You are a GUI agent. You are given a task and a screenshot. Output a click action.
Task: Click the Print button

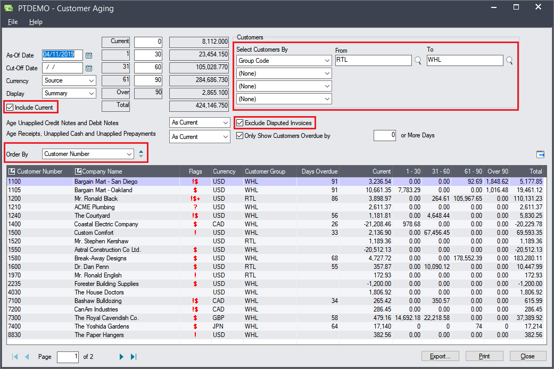484,356
